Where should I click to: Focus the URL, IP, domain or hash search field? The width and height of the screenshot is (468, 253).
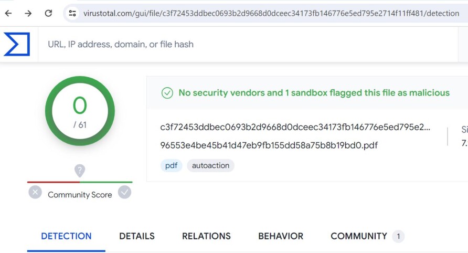click(248, 44)
